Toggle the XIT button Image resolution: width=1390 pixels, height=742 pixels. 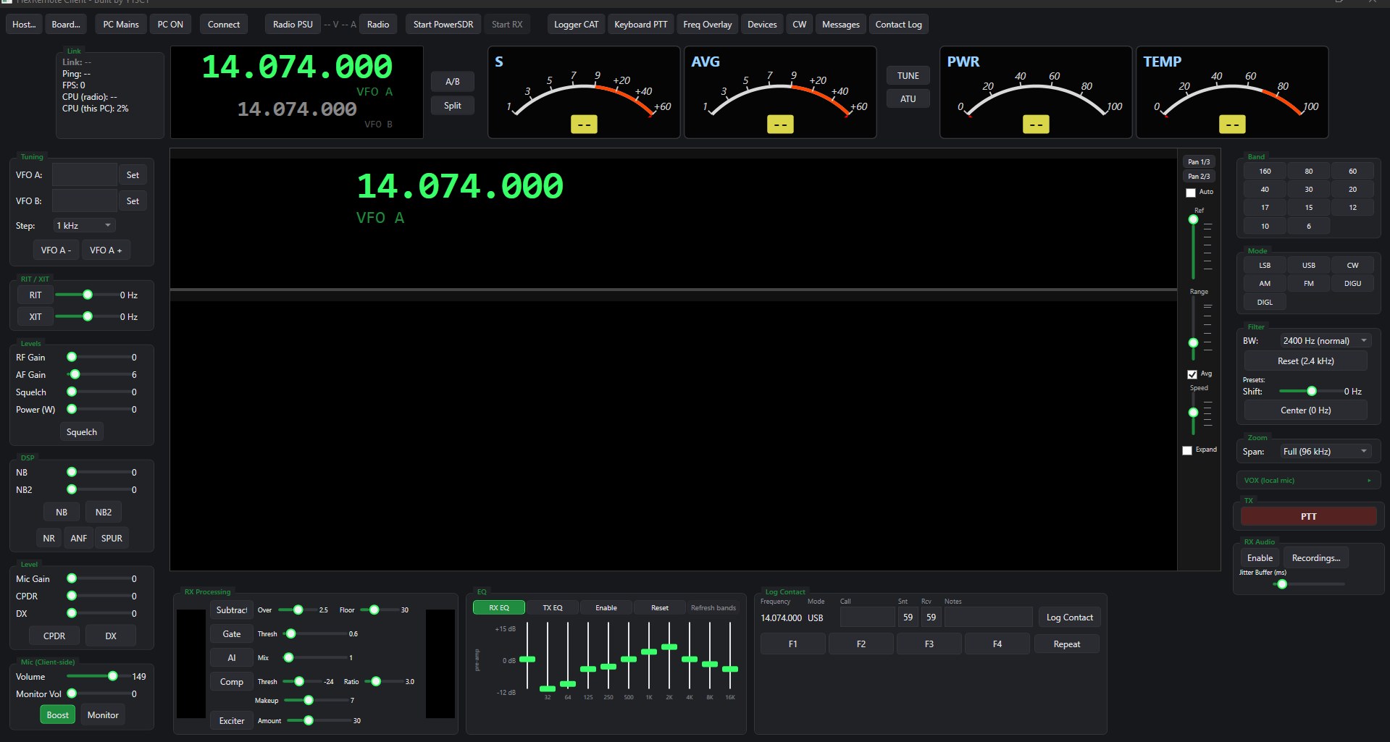pos(35,317)
